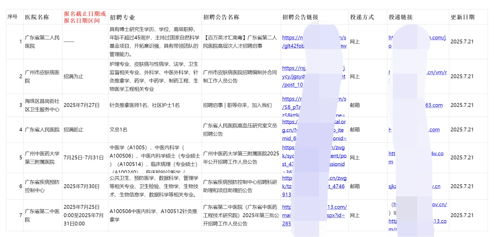Select the 具有博士研究生学历 requirement cell
This screenshot has width=494, height=237.
click(x=155, y=42)
